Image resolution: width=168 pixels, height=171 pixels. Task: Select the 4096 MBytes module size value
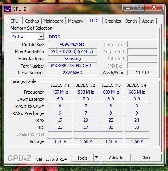[72, 44]
